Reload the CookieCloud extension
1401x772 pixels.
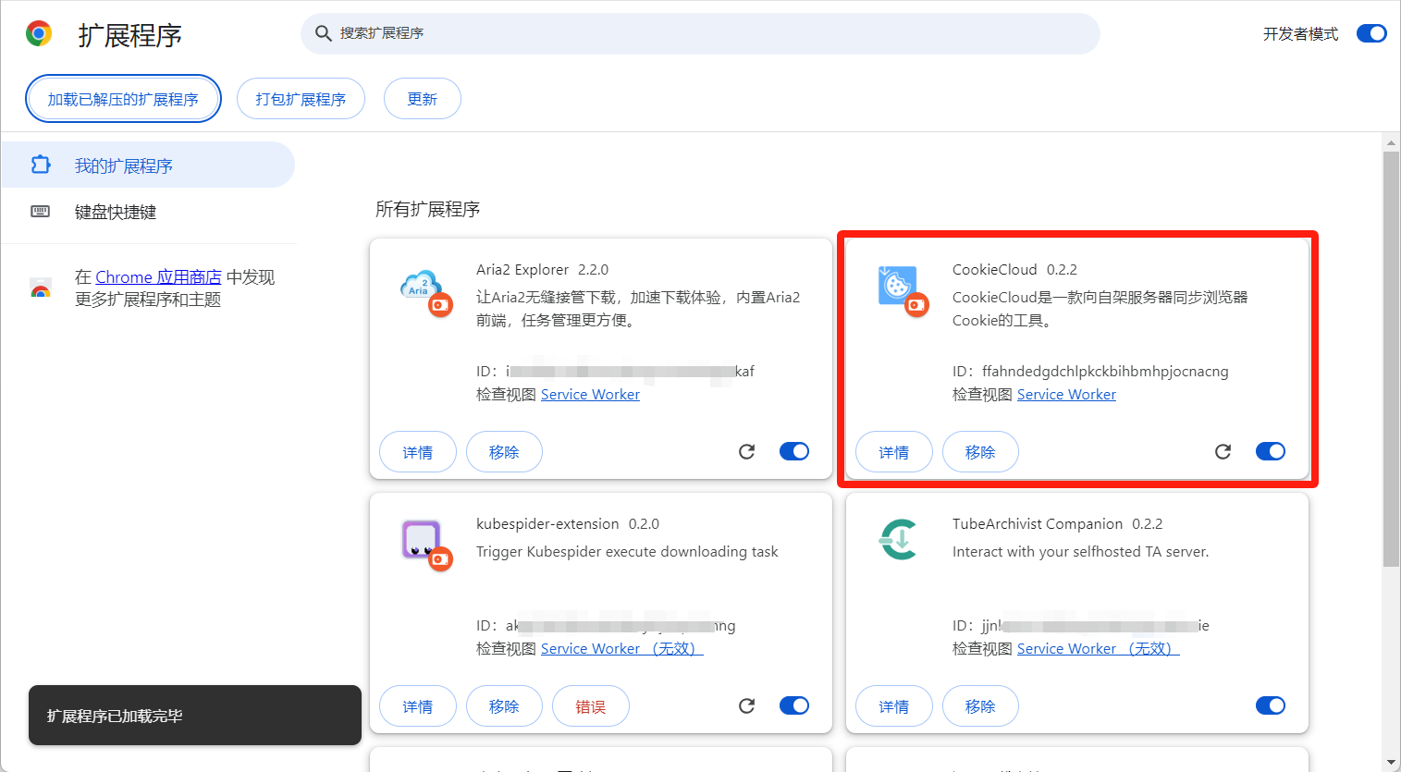[1223, 451]
